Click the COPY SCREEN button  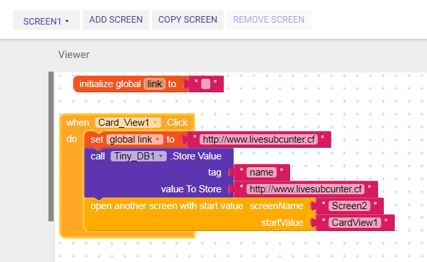(x=187, y=20)
